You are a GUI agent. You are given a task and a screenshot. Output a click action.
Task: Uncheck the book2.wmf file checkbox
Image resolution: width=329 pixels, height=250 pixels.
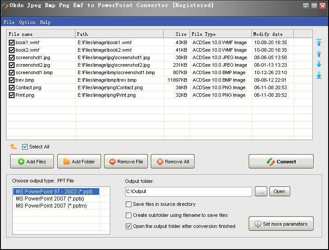(11, 50)
